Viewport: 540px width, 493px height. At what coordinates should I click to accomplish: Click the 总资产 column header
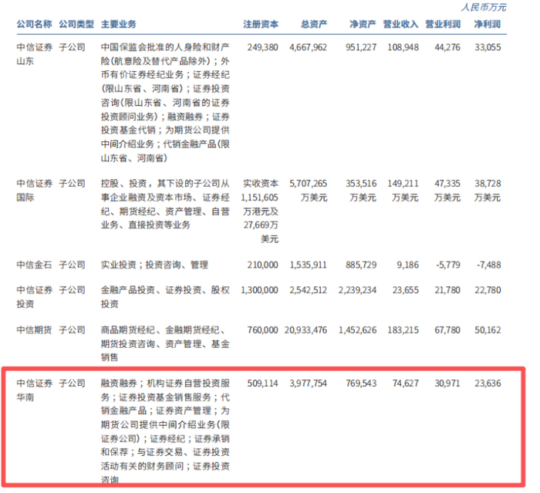(314, 24)
